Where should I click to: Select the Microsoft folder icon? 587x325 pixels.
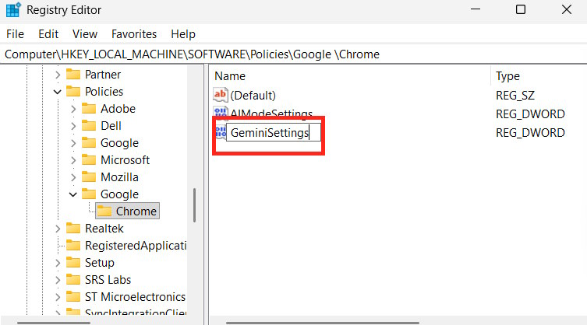89,159
